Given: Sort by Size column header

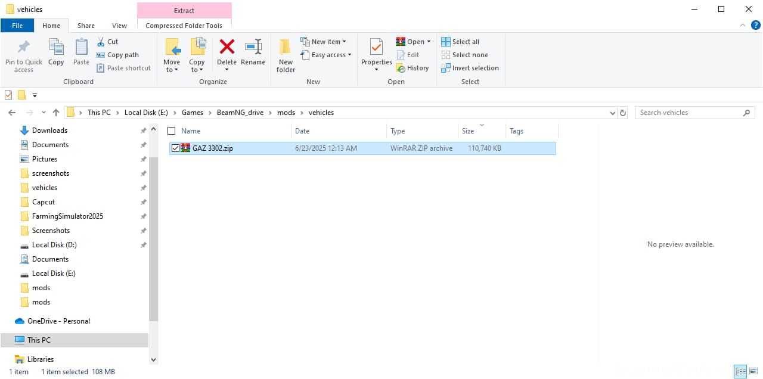Looking at the screenshot, I should tap(468, 131).
